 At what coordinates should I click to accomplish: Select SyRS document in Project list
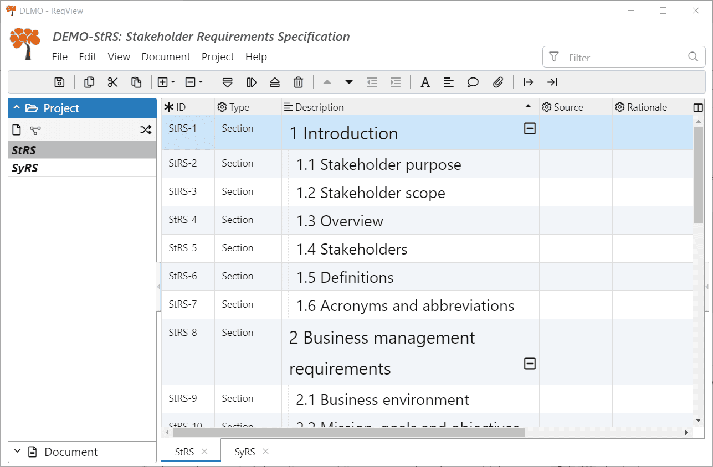coord(25,168)
